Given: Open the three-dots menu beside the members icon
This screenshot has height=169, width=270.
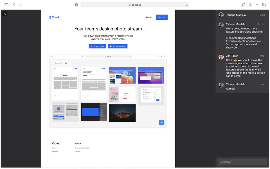Looking at the screenshot, I should click(70, 63).
